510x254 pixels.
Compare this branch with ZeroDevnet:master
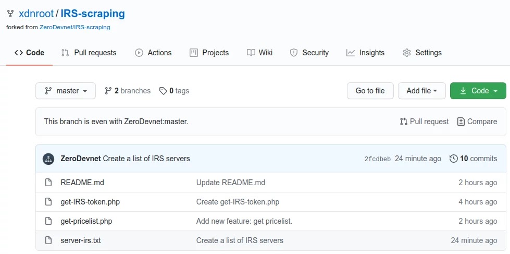[477, 122]
